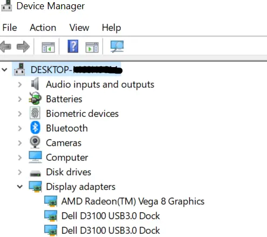The width and height of the screenshot is (267, 237).
Task: Toggle the Show/Hide Console Tree button
Action: coord(48,47)
